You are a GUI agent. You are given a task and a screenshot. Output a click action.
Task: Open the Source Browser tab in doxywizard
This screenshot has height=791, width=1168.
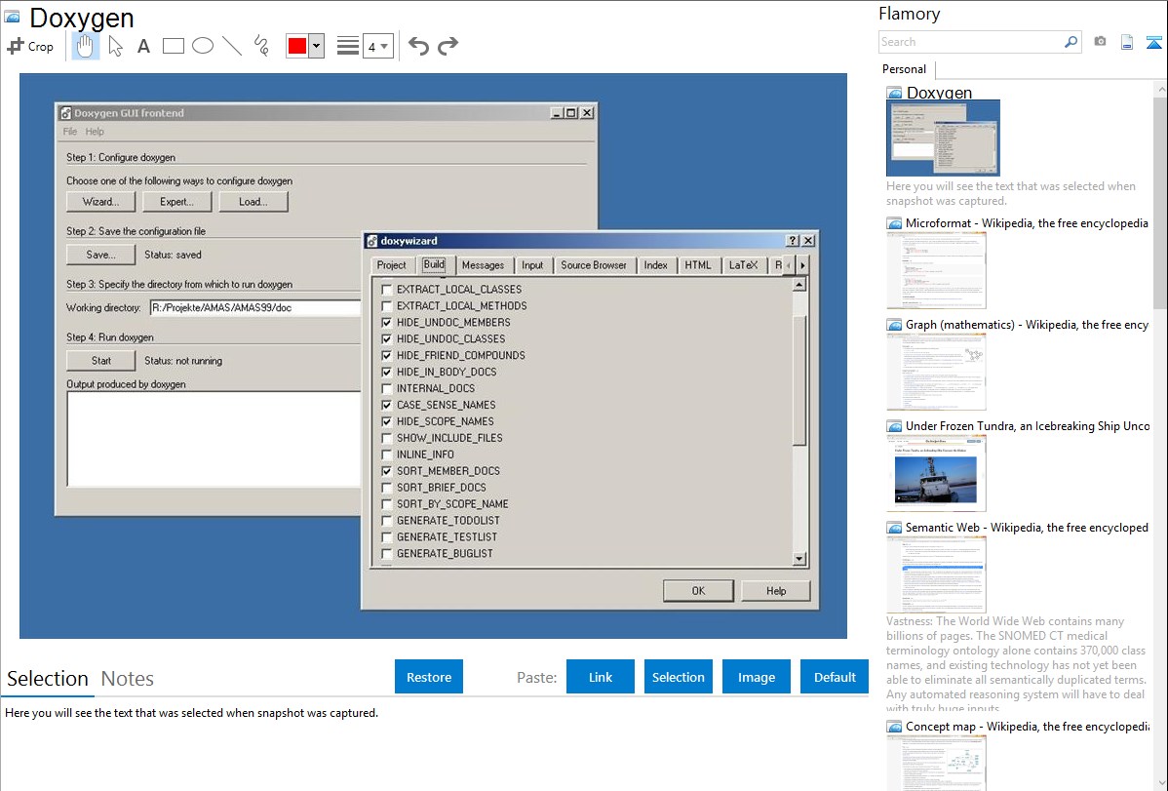[x=594, y=265]
